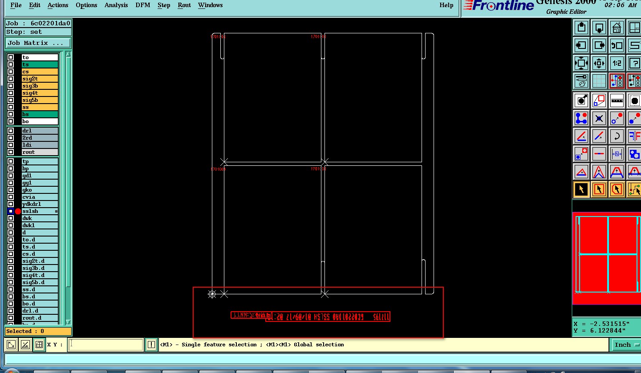Toggle the 'rout' layer checkbox
The image size is (641, 373).
pyautogui.click(x=11, y=152)
